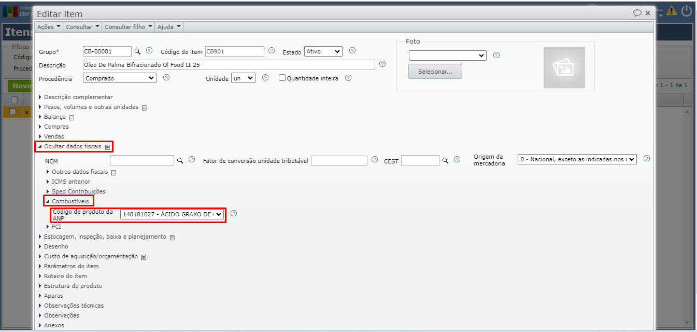697x332 pixels.
Task: Open help icon next to CEST field
Action: coord(457,160)
